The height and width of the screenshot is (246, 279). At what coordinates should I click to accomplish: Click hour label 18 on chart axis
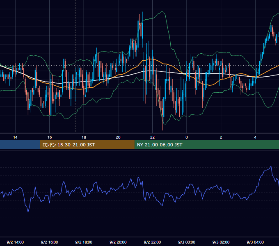84,137
